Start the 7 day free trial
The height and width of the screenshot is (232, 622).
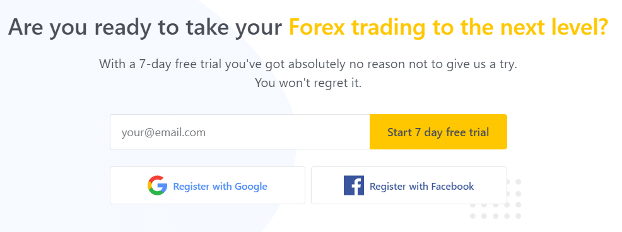[x=438, y=132]
